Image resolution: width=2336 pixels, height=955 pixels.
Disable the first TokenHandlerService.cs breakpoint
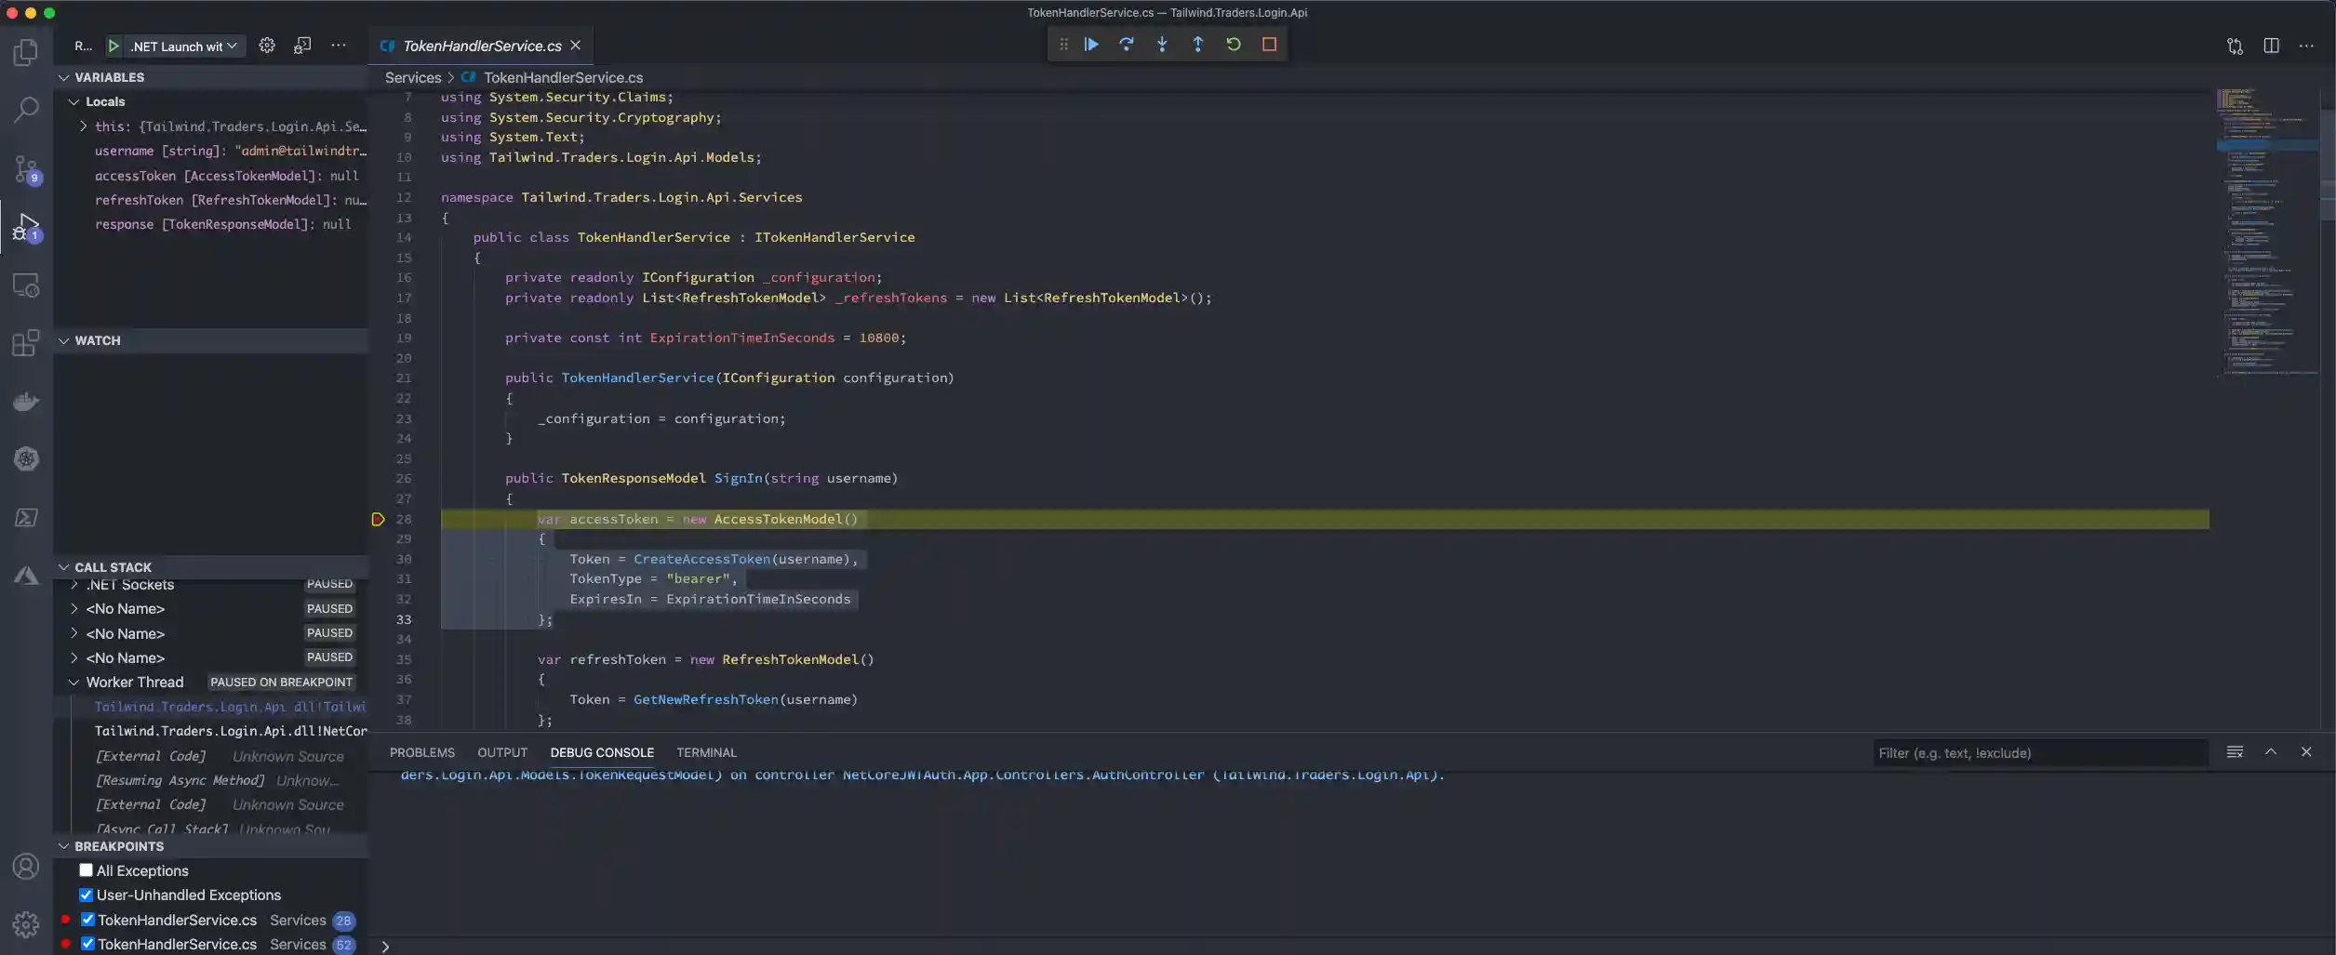(88, 920)
